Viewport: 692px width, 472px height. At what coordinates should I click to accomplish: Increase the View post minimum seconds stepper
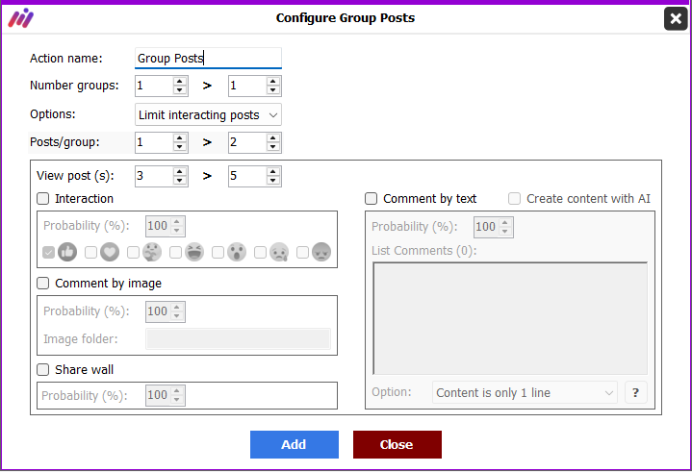click(x=179, y=171)
